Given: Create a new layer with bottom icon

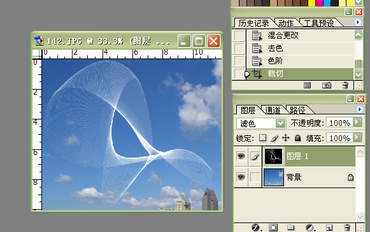Looking at the screenshot, I should coord(329,228).
